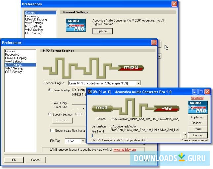
Task: Click Buy Now in the converter window
Action: coord(198,117)
